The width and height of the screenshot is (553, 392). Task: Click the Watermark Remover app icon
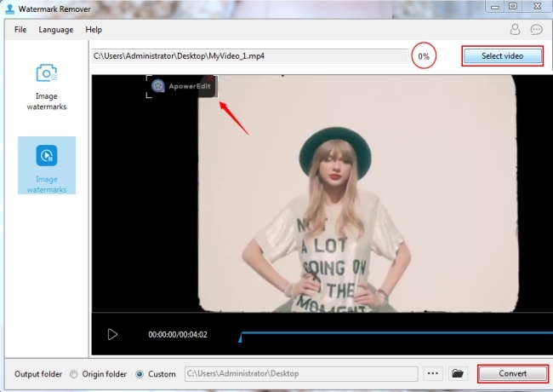pos(8,7)
